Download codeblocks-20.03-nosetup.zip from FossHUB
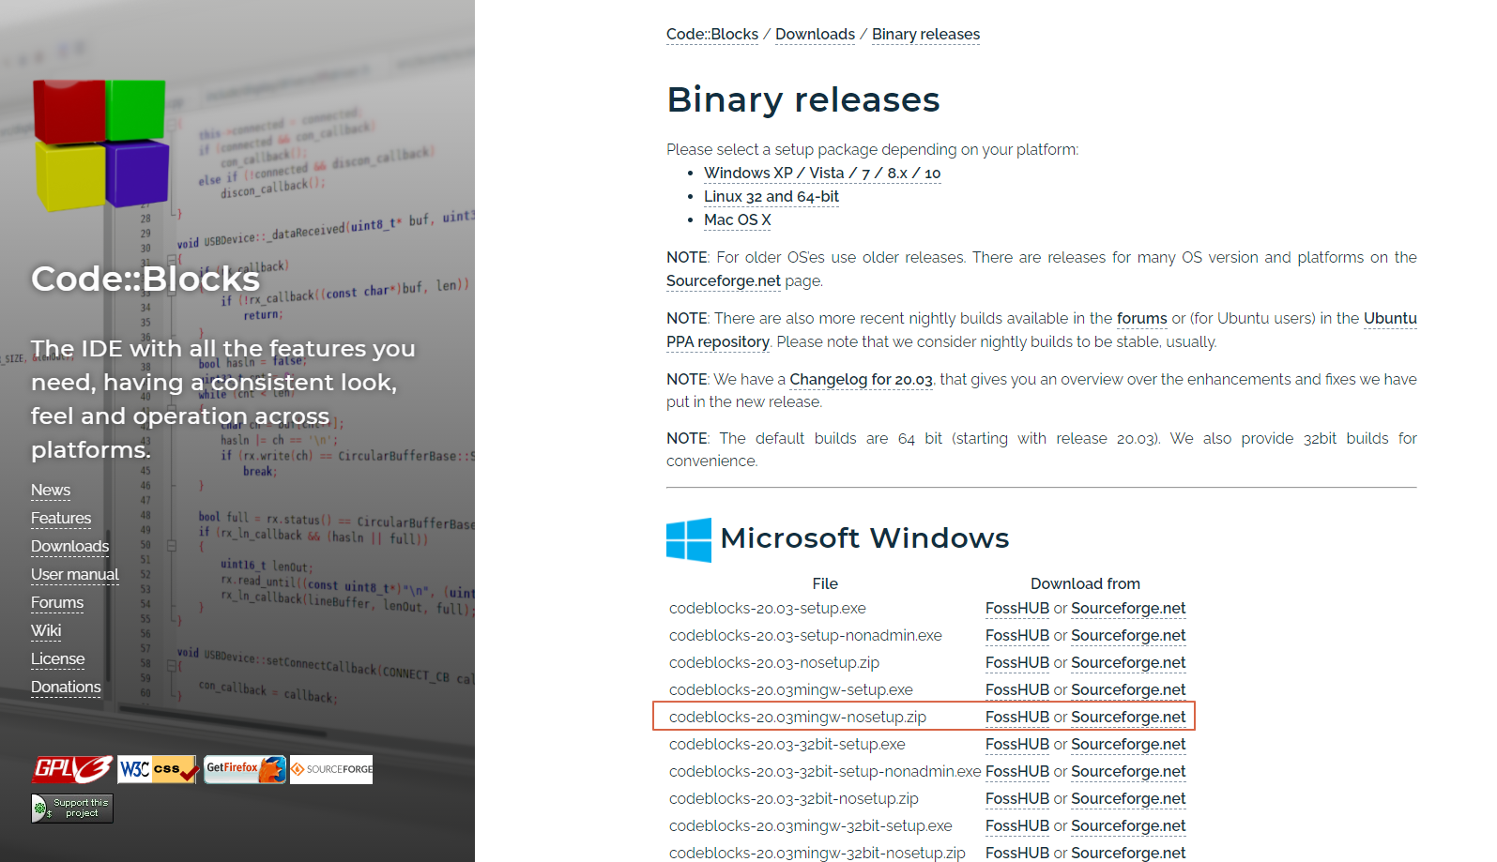This screenshot has width=1497, height=862. pos(1017,663)
